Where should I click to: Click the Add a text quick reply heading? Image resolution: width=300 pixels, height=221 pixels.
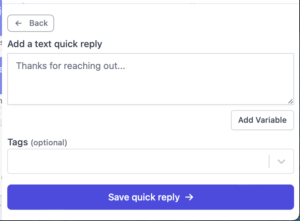coord(55,44)
